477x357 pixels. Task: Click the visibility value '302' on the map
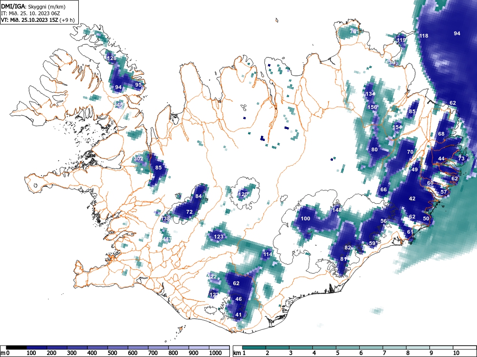point(138,159)
